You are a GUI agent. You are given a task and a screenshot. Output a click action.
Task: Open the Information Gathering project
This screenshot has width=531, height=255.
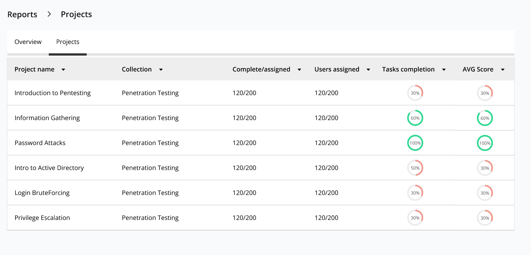pos(47,118)
